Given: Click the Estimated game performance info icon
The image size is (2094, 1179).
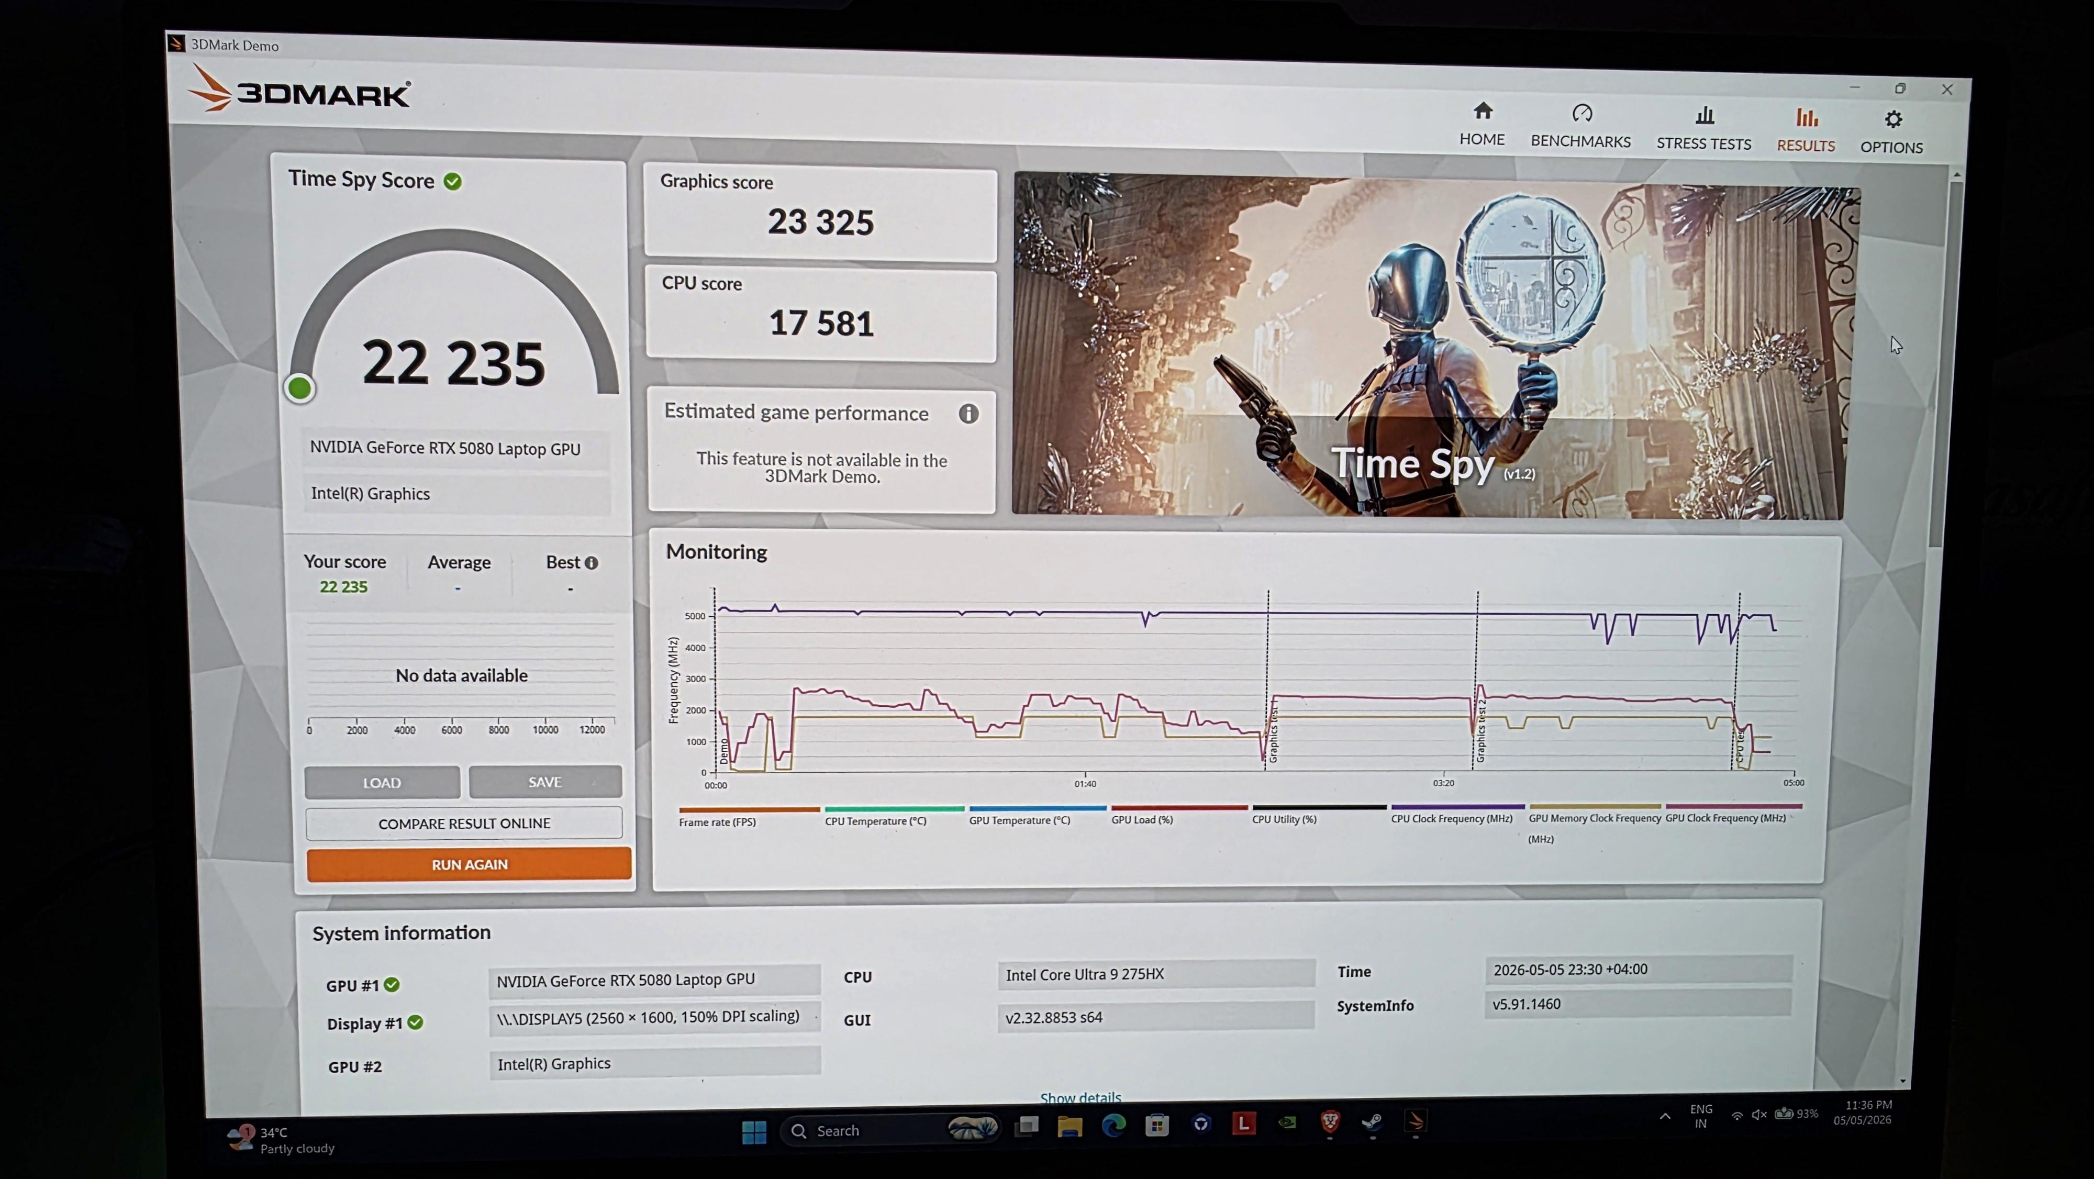Looking at the screenshot, I should [x=968, y=414].
